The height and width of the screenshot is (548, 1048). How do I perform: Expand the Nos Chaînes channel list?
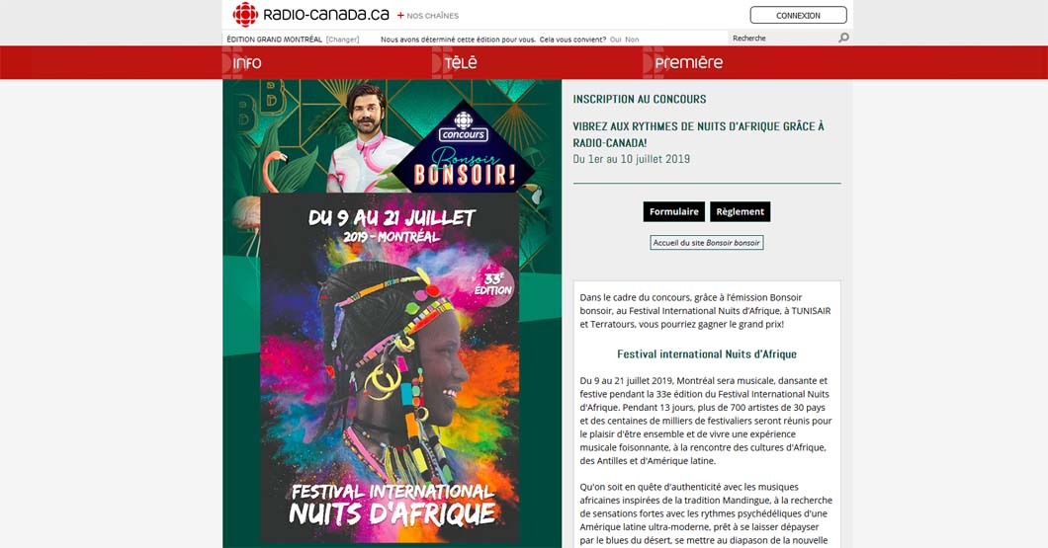432,16
